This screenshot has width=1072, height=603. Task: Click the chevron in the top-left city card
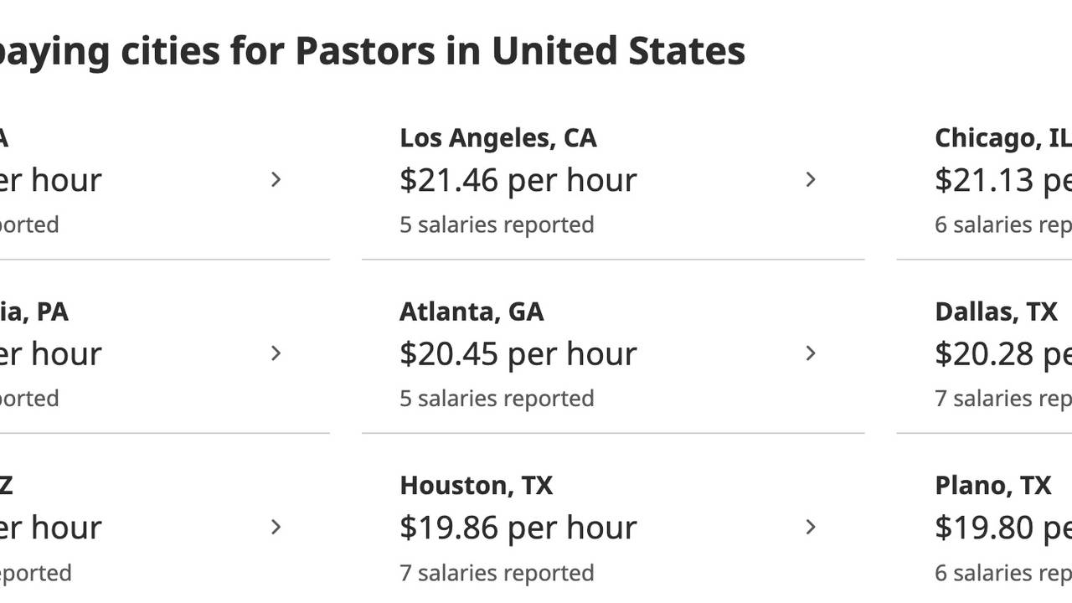[x=276, y=179]
